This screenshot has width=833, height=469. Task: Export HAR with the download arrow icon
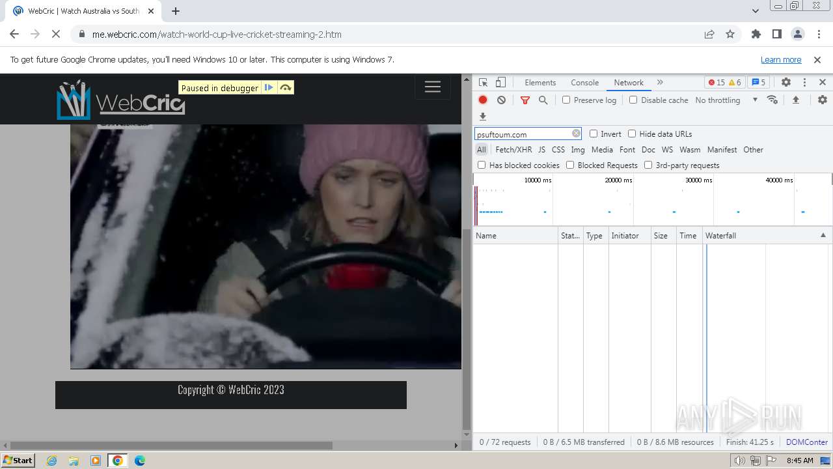(x=483, y=117)
